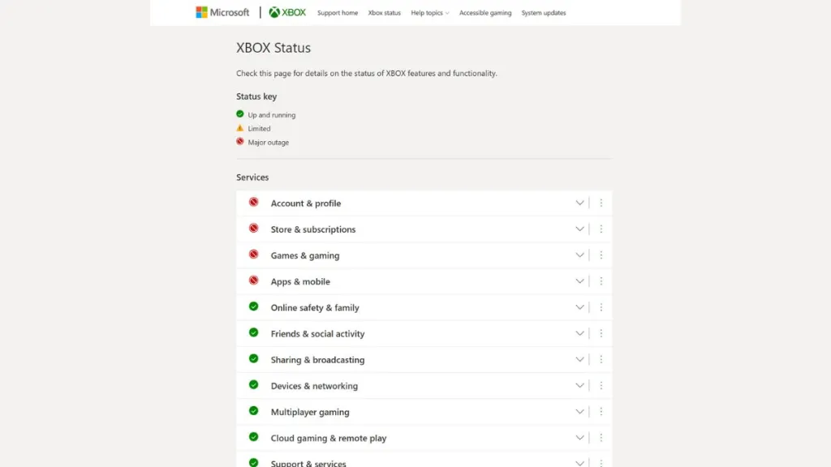Open more options for Devices & networking
Viewport: 831px width, 467px height.
601,385
